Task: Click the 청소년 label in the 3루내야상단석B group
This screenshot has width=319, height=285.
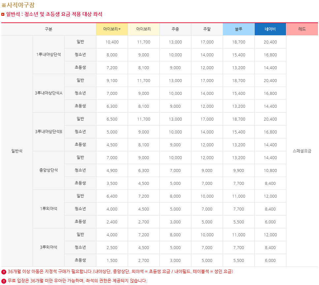Action: point(80,132)
